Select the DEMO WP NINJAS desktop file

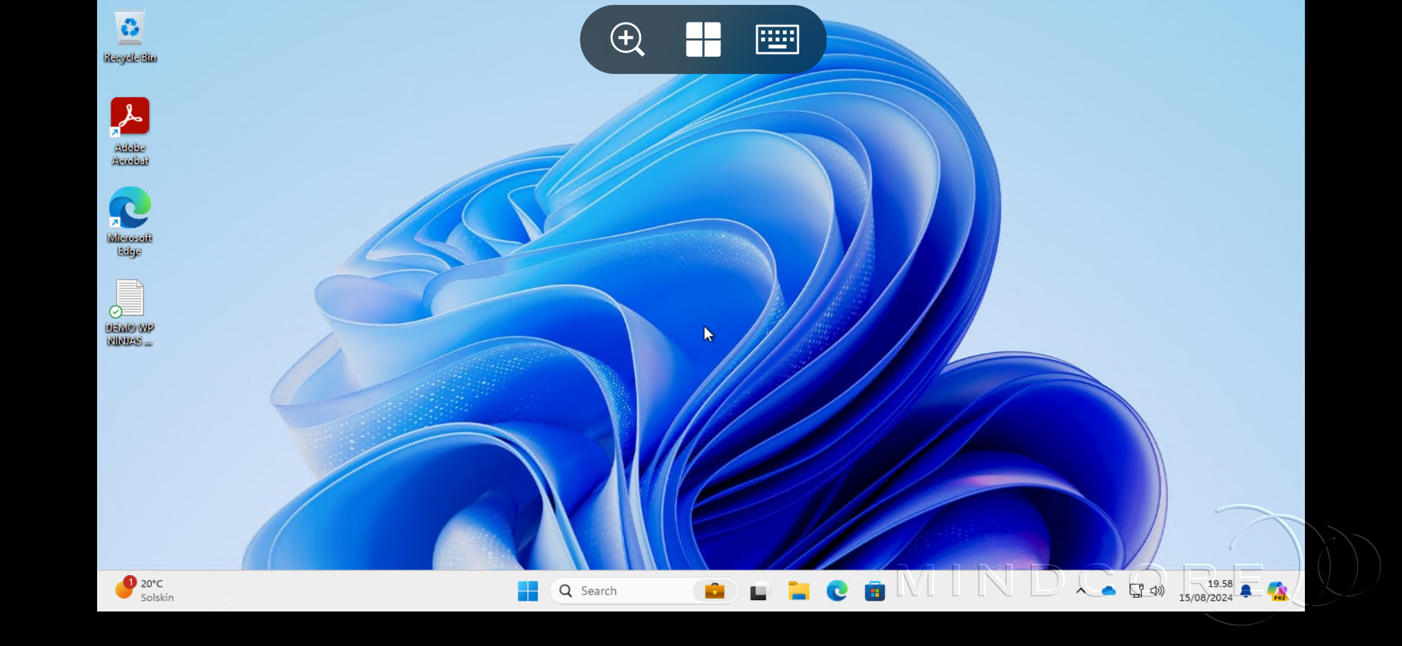coord(130,312)
